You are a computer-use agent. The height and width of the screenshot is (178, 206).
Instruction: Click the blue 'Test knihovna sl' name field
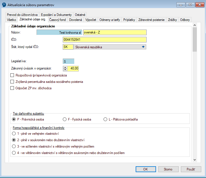click(x=59, y=32)
